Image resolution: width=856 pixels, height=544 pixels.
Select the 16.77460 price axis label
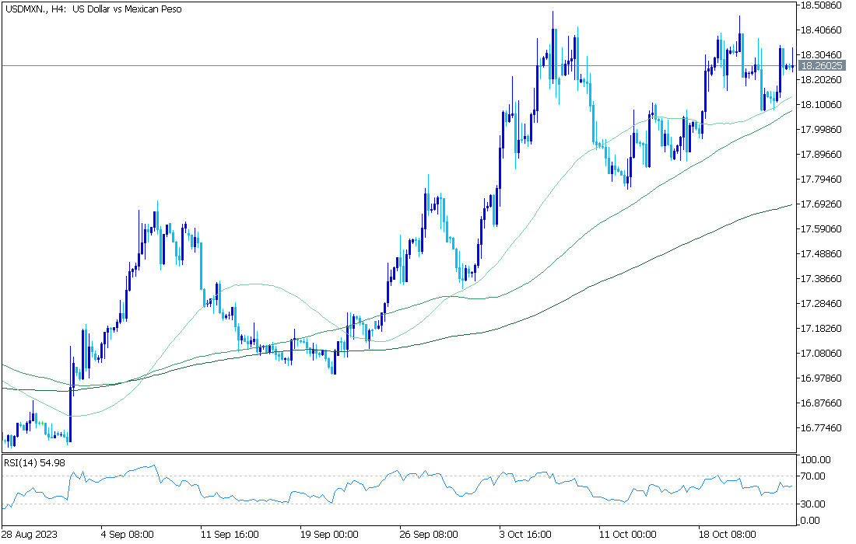click(x=822, y=428)
